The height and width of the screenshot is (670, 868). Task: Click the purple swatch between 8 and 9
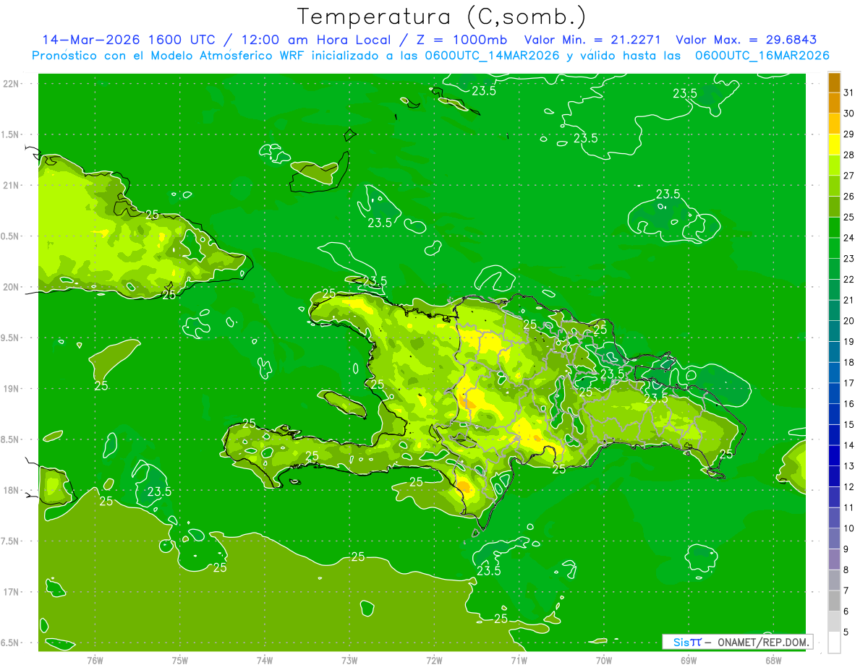(x=834, y=559)
